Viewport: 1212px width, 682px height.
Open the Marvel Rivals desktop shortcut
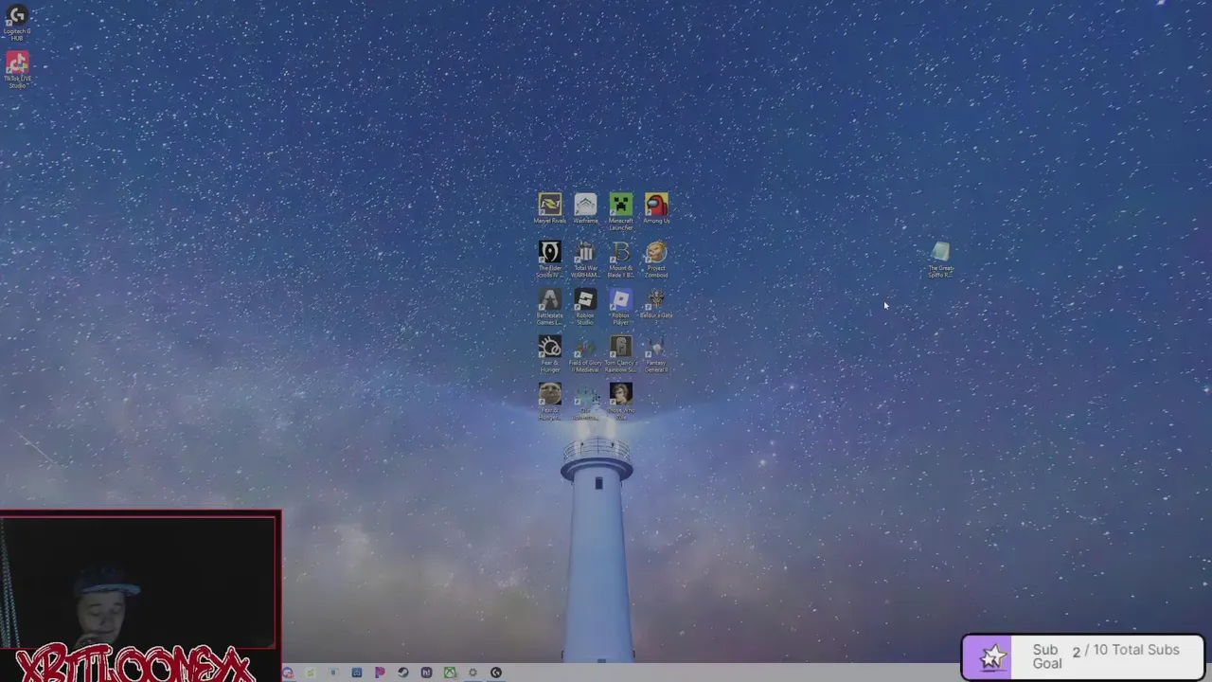[549, 208]
